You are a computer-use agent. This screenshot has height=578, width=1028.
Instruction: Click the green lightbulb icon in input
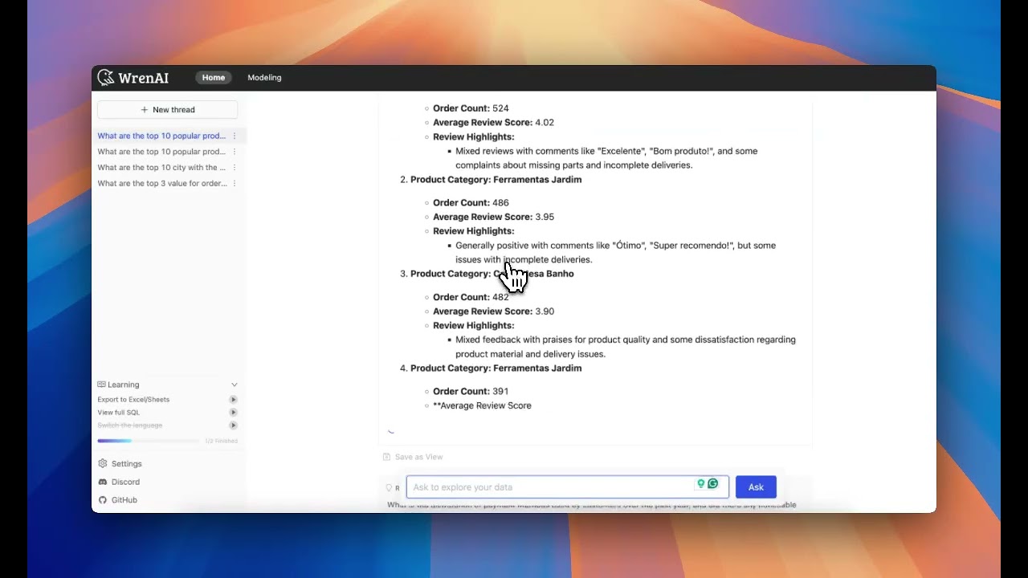click(x=700, y=484)
